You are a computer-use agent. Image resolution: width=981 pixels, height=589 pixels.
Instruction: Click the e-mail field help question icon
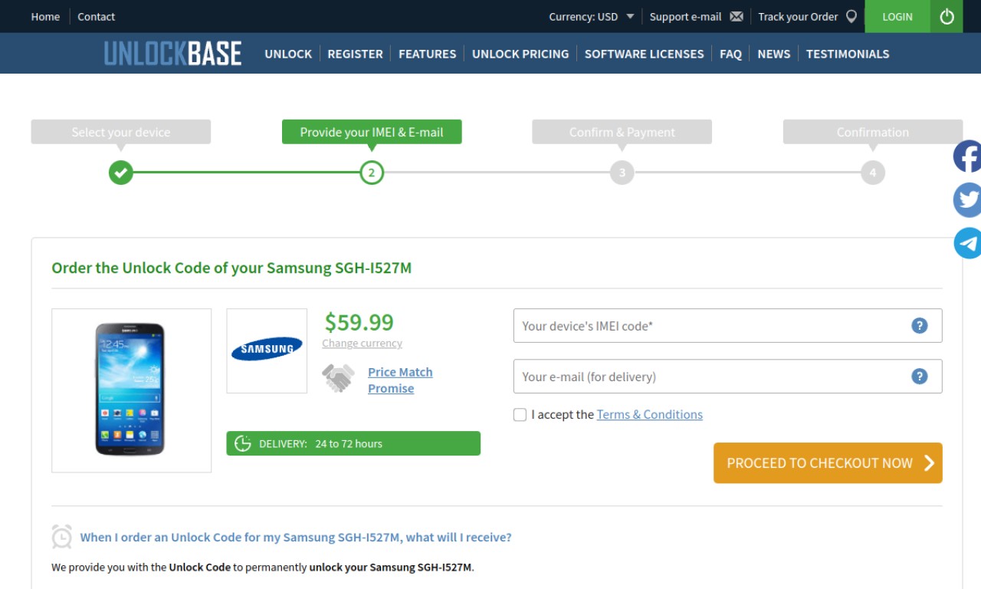920,377
